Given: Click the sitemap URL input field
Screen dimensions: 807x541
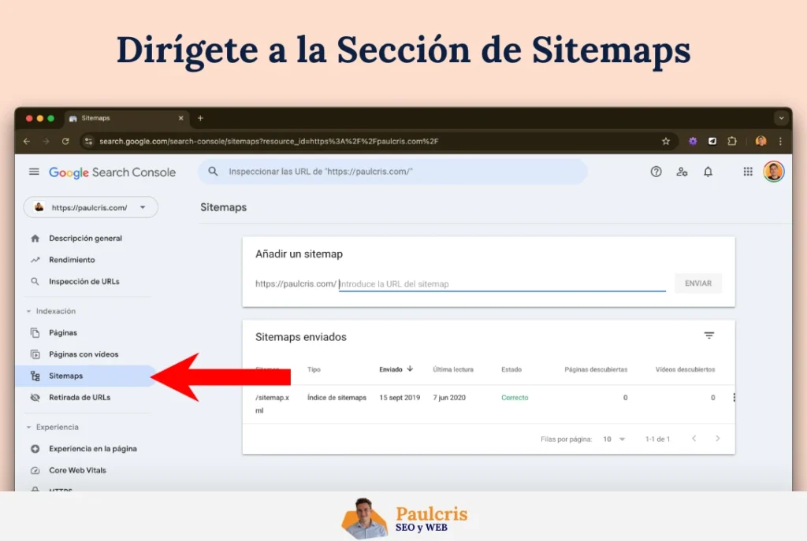Looking at the screenshot, I should point(501,283).
